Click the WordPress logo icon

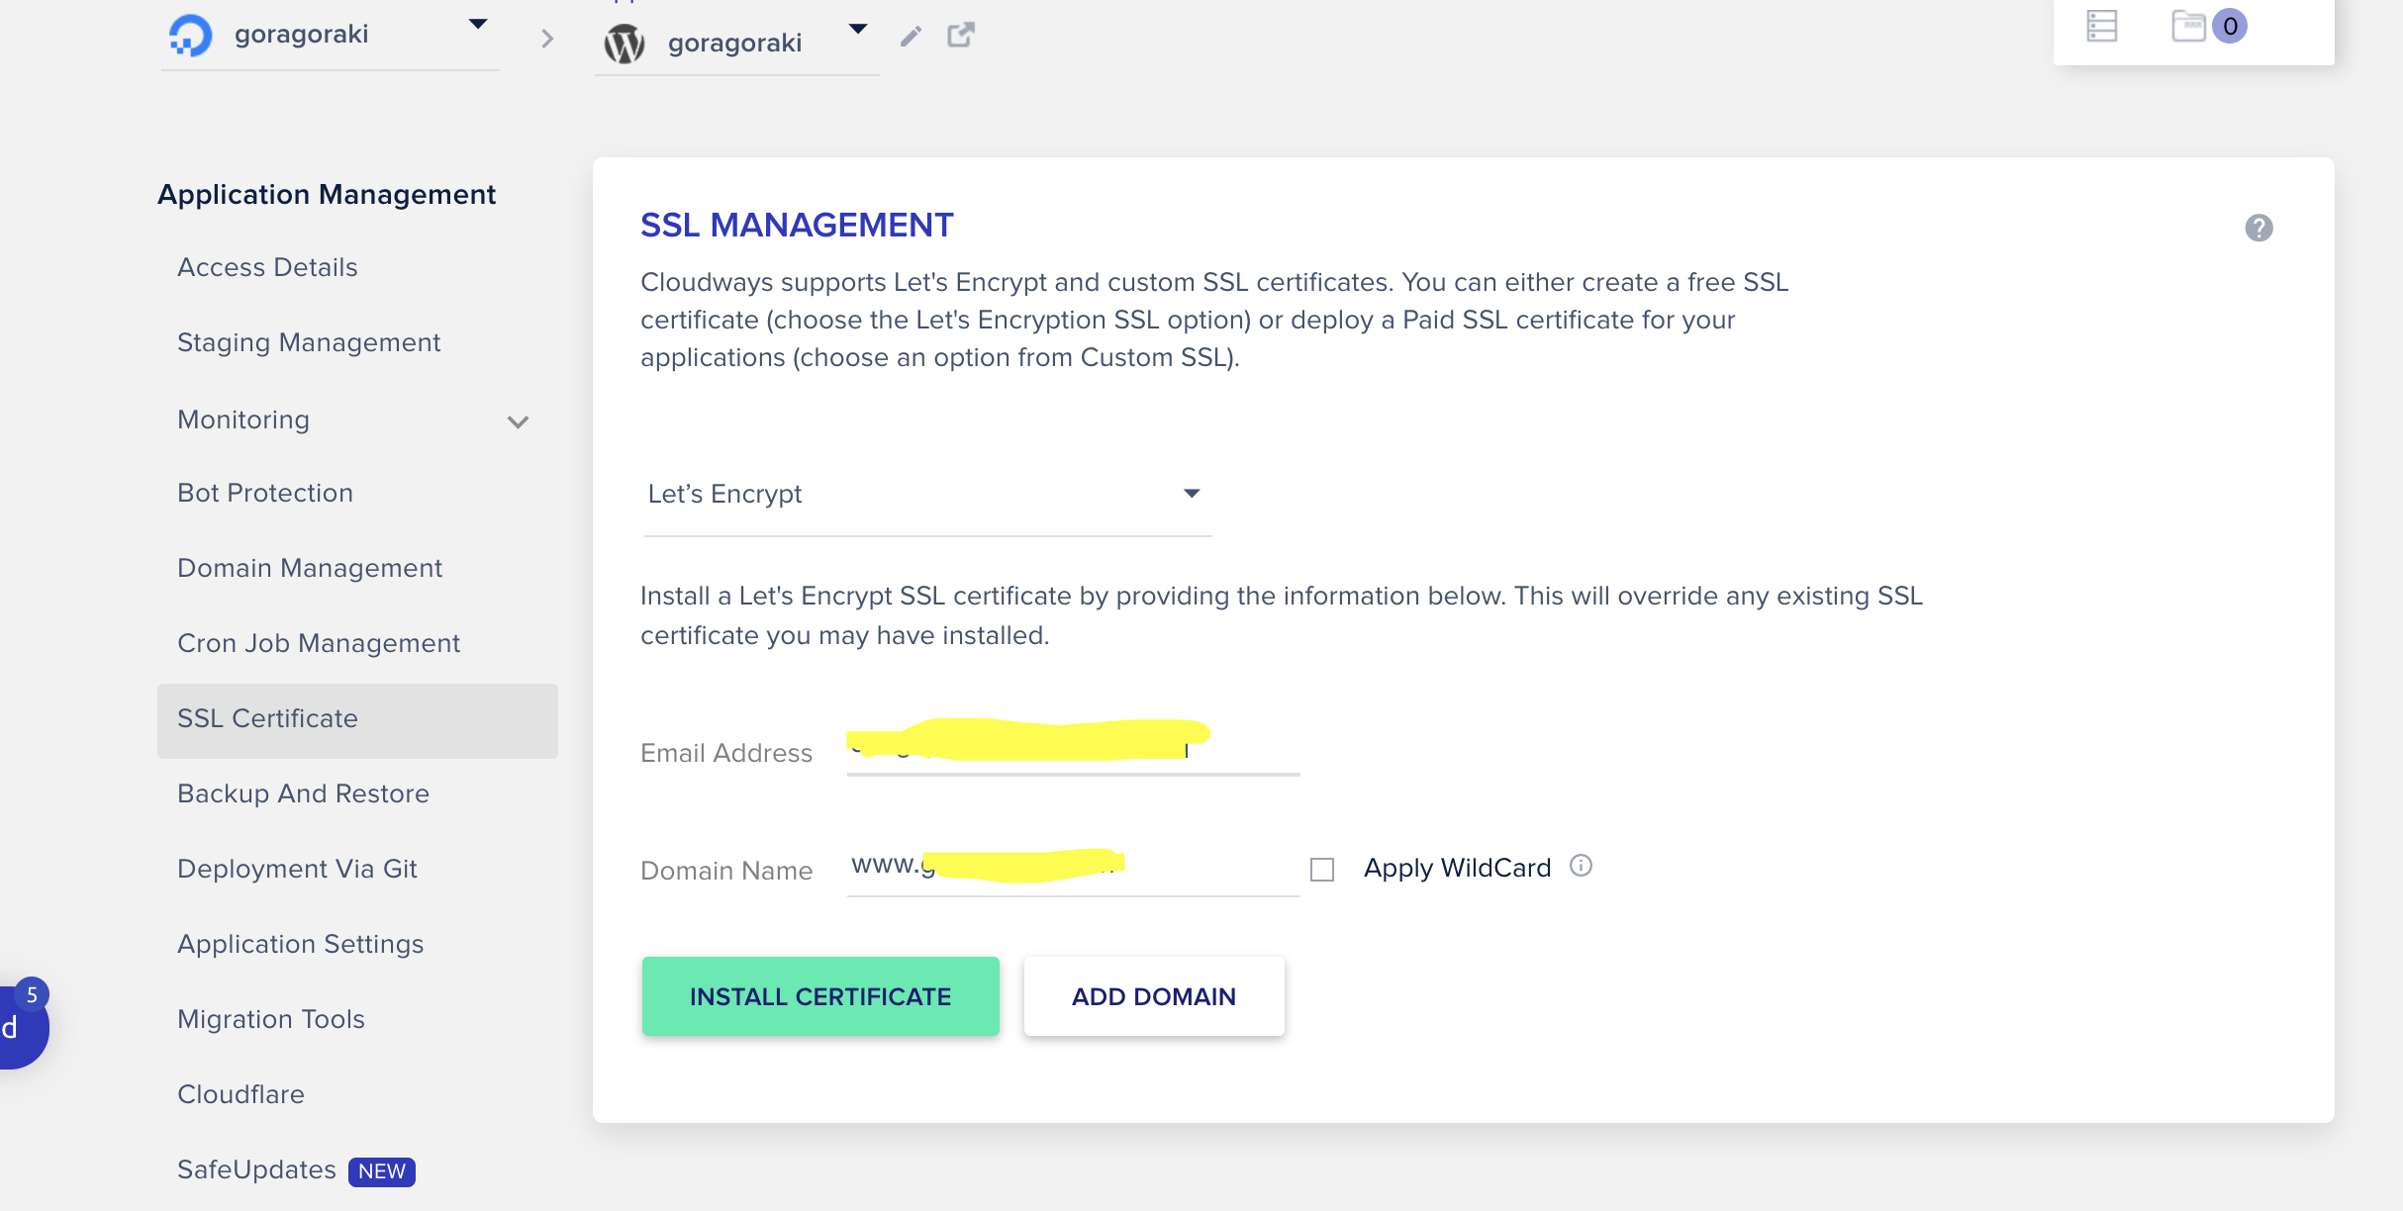(625, 44)
